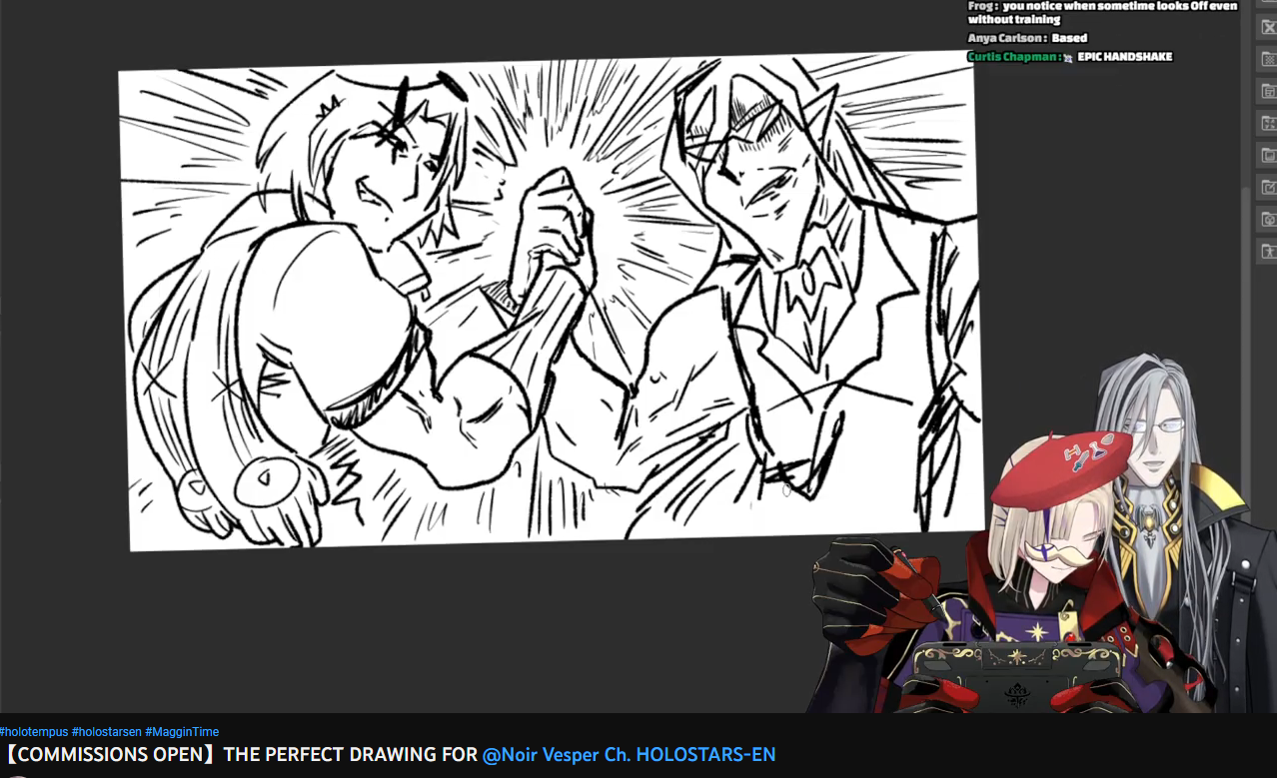
Task: Open the frame/layout material folder icon
Action: (x=1267, y=92)
